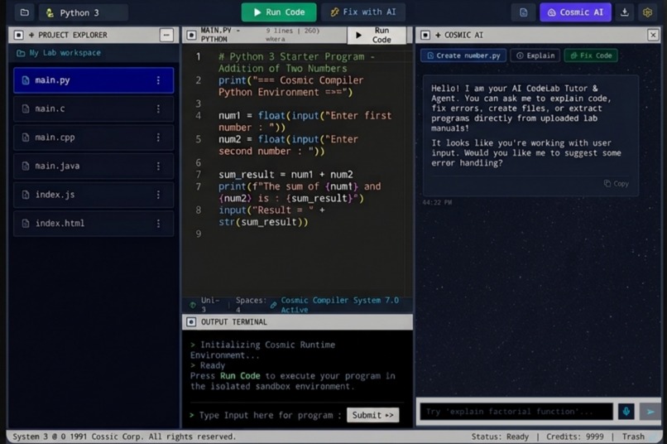Click Cosmic Compiler System 7.0 Active link
Screen dimensions: 667x444
(x=339, y=305)
